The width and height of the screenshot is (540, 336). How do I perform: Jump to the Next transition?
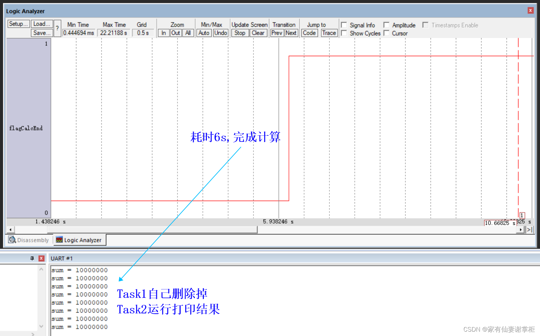pos(291,33)
